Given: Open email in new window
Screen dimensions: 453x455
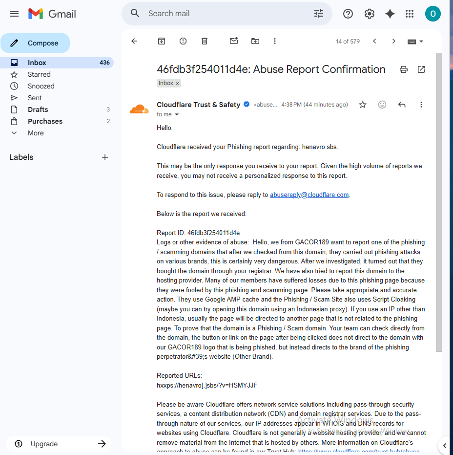Looking at the screenshot, I should [x=421, y=69].
